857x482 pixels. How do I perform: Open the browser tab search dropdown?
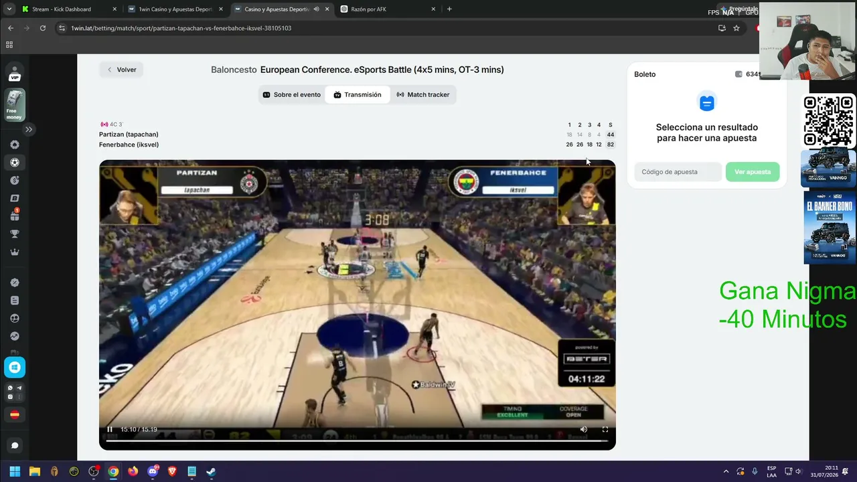click(x=8, y=9)
